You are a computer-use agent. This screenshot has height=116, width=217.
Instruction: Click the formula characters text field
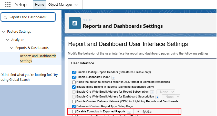[x=156, y=112]
